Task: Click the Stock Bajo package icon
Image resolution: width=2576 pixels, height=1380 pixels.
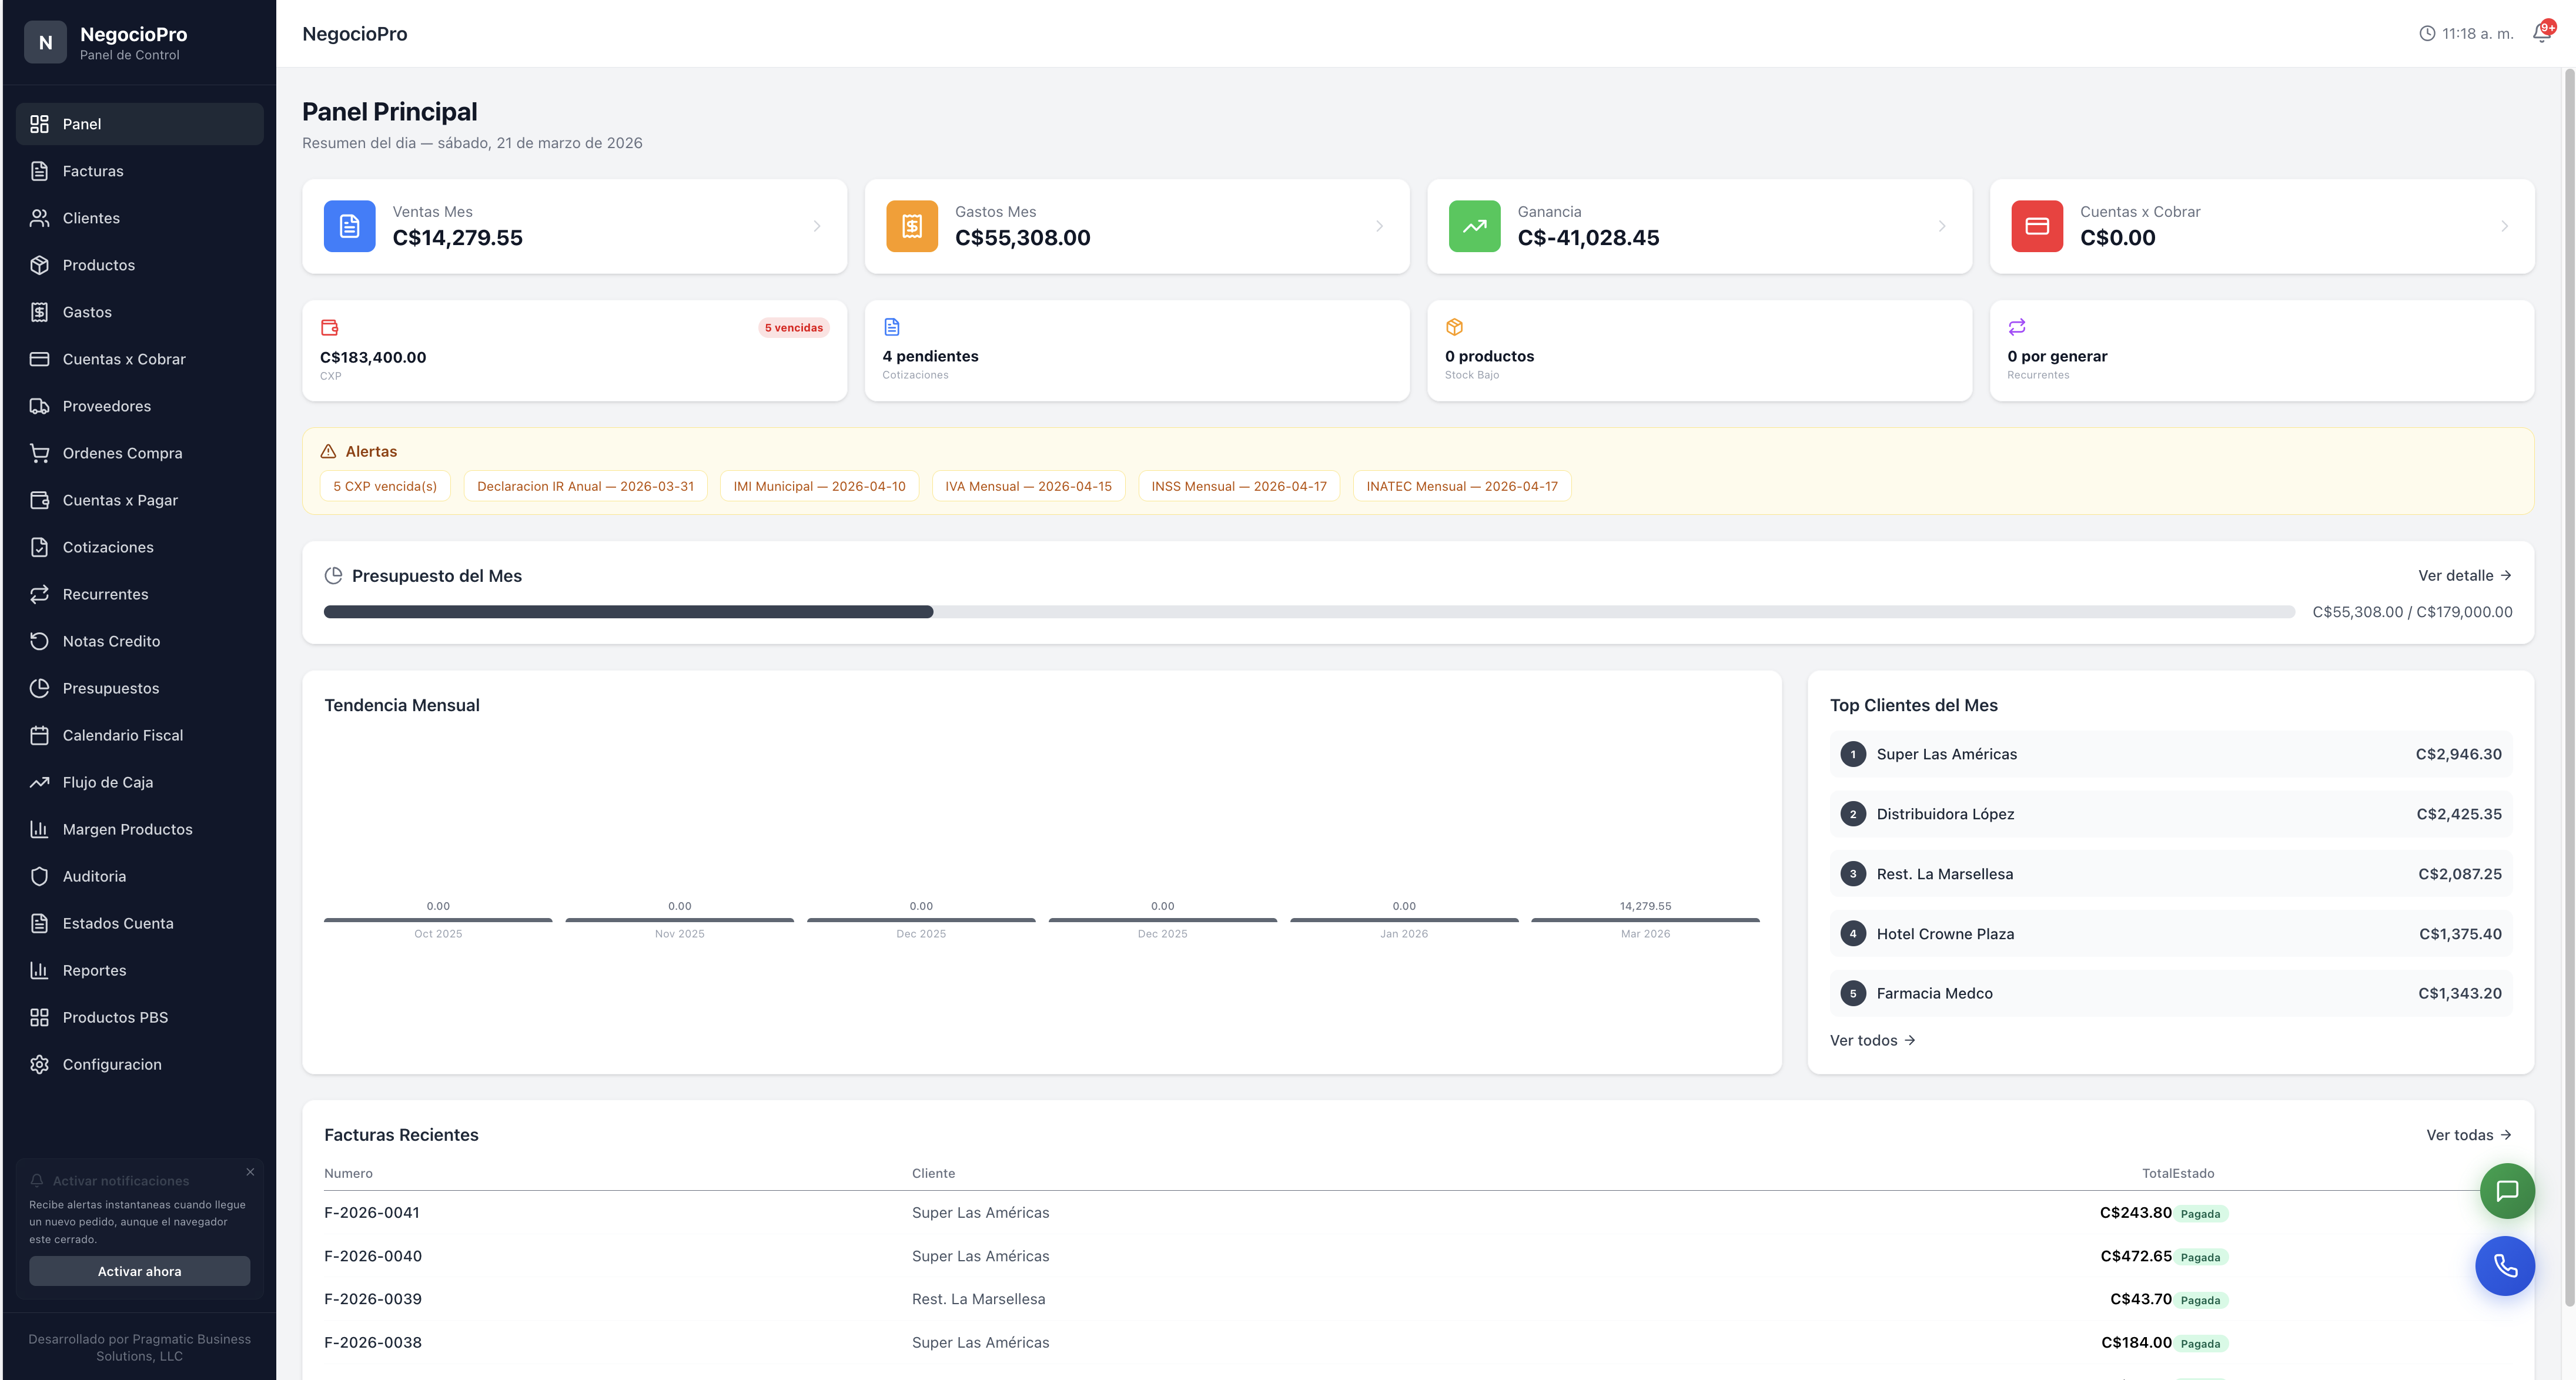Action: point(1454,327)
